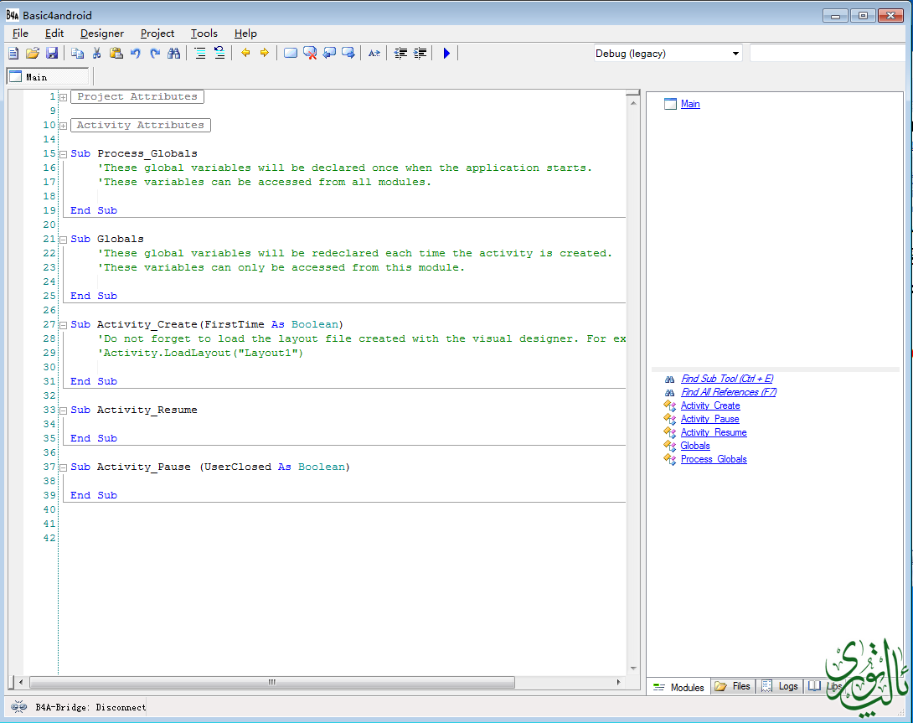Click the editor's scroll-right arrow
Image resolution: width=913 pixels, height=723 pixels.
point(618,682)
